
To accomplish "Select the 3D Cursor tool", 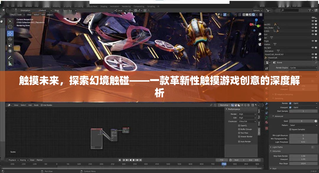I will point(10,27).
